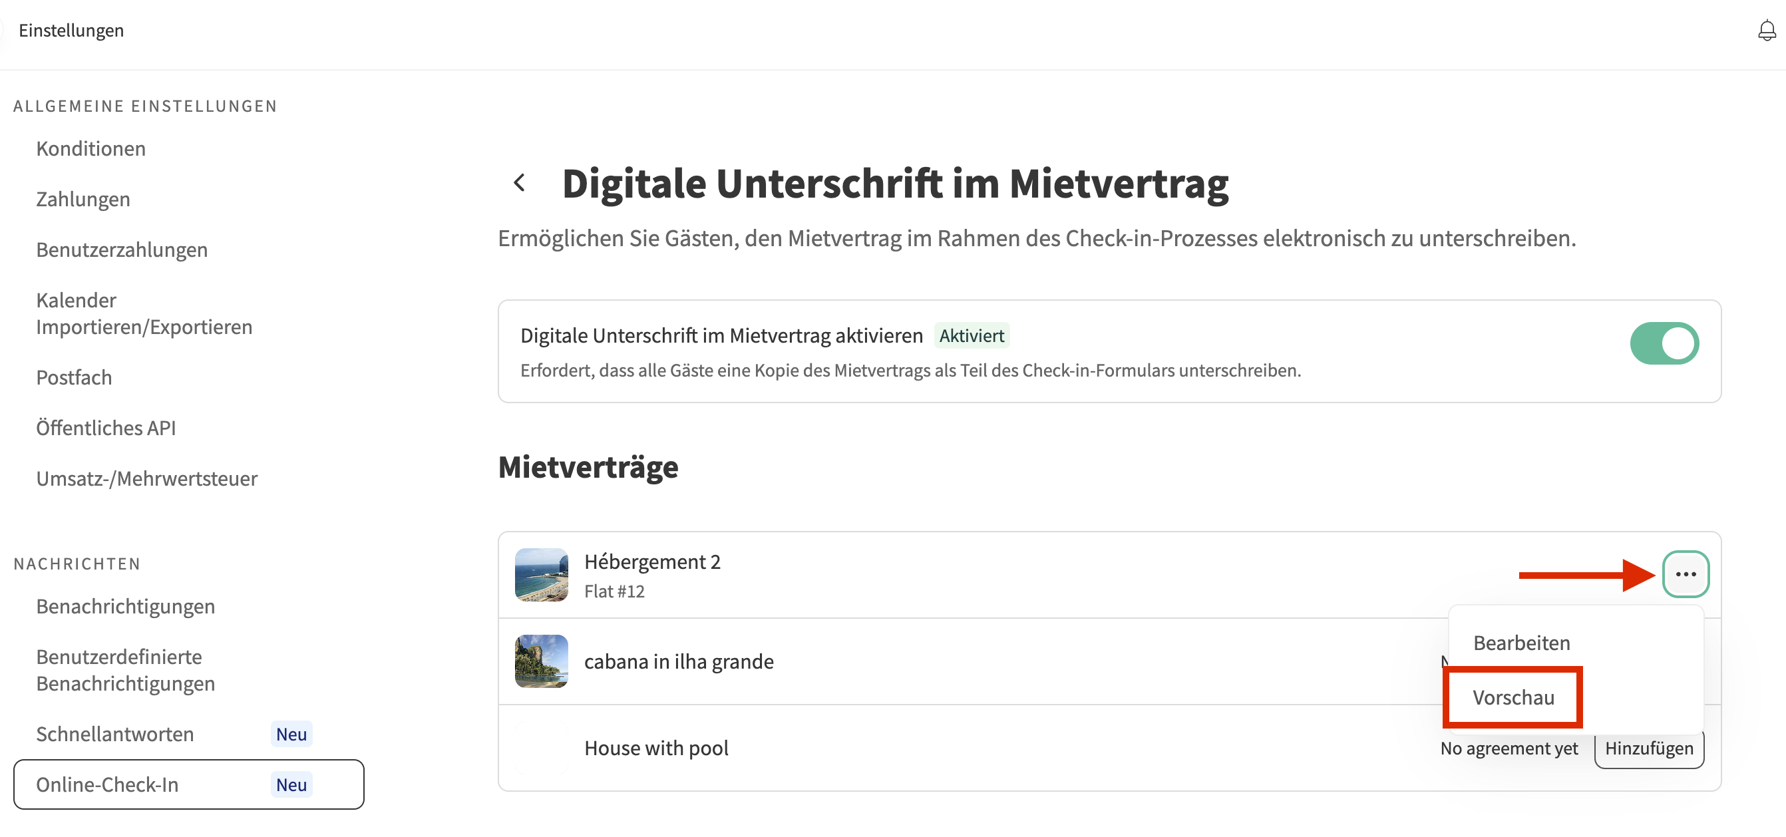Click the Hébergement 2 beach thumbnail
This screenshot has width=1786, height=837.
click(x=541, y=575)
